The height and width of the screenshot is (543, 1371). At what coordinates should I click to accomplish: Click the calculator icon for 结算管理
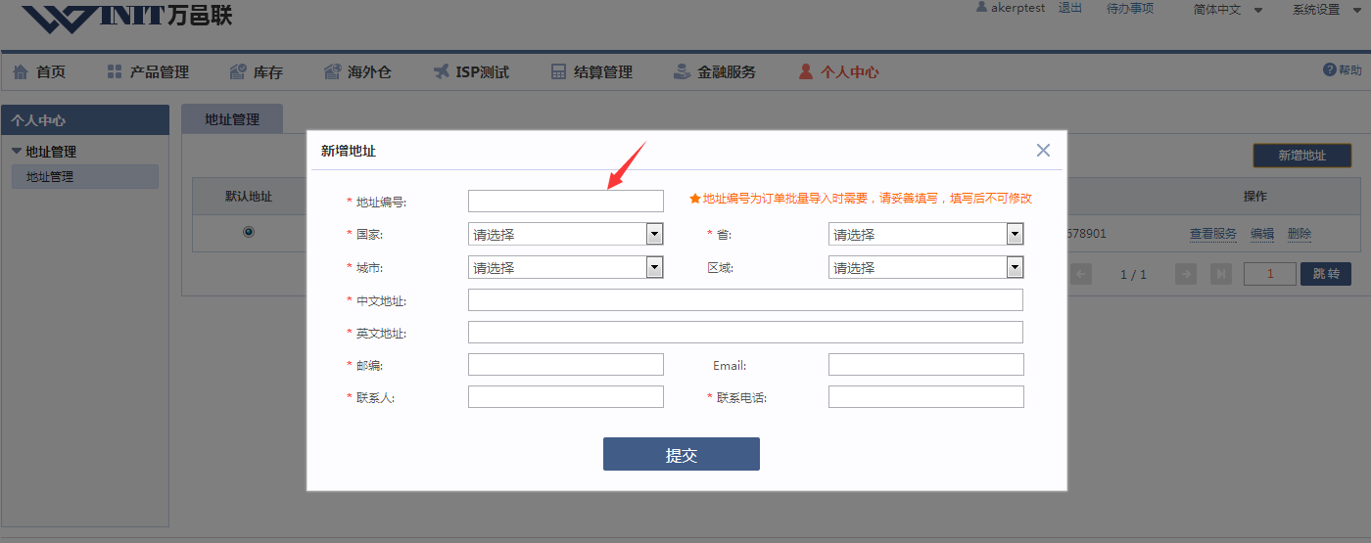558,71
